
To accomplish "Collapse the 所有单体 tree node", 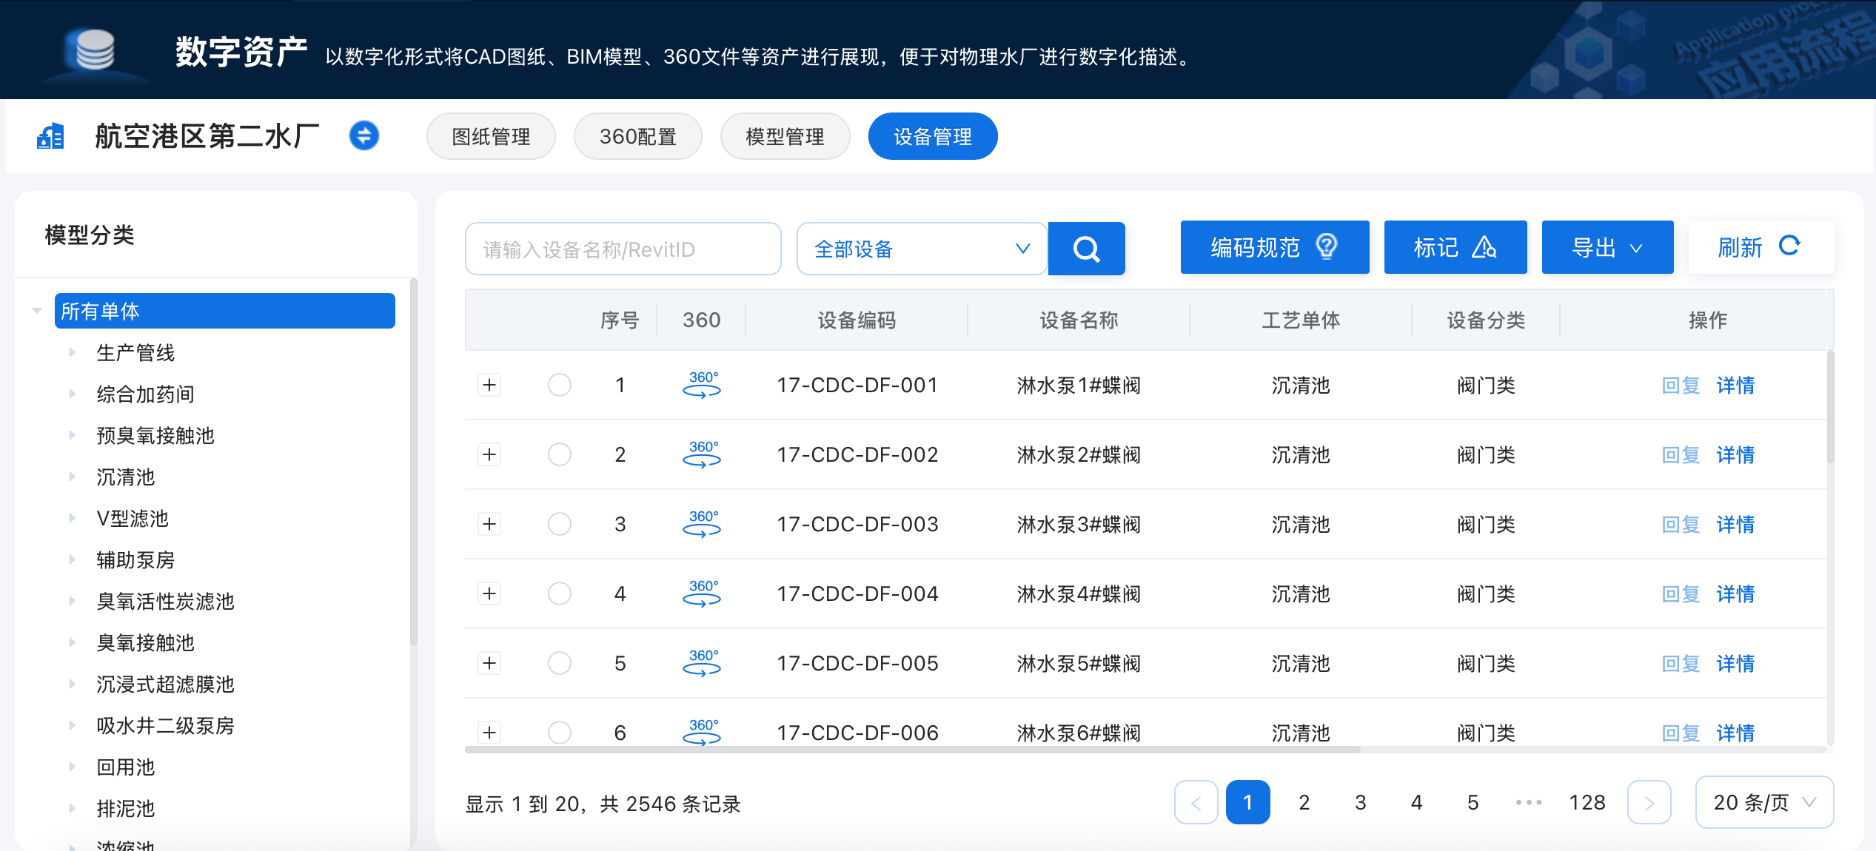I will 36,311.
